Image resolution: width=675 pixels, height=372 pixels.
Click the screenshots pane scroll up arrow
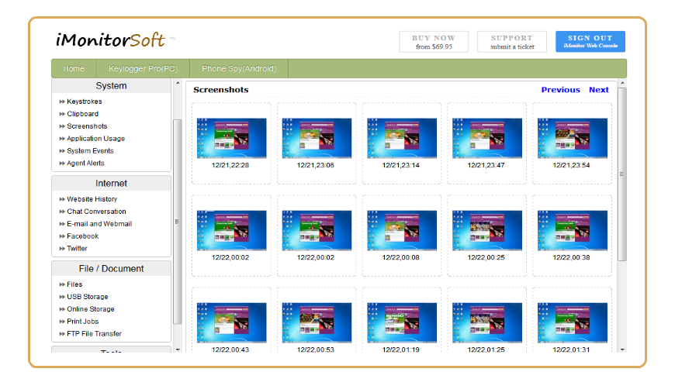coord(622,83)
